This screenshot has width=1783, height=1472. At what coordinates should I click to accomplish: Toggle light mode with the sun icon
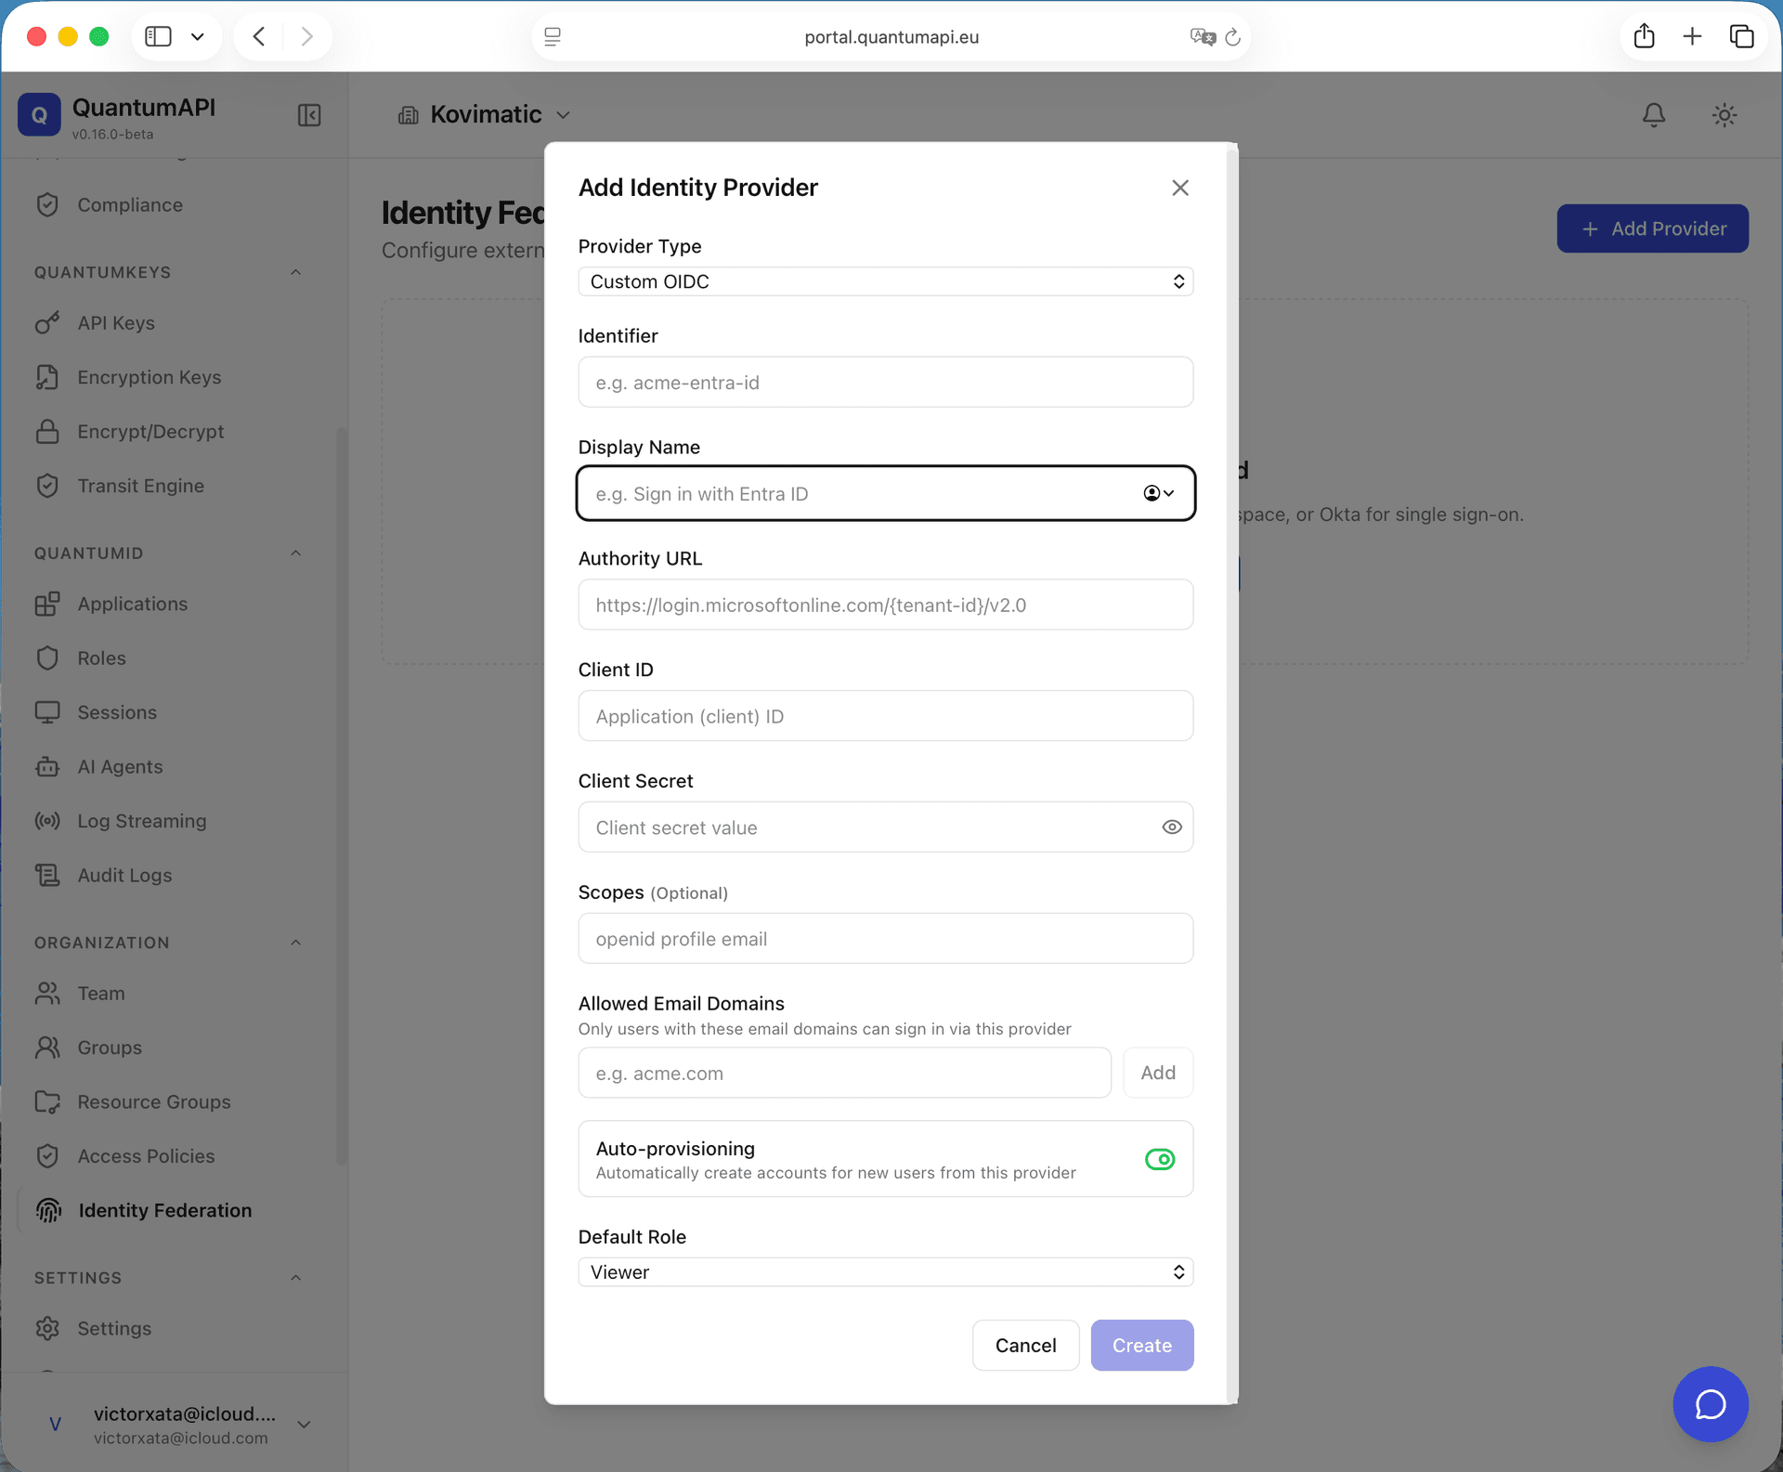click(x=1724, y=114)
